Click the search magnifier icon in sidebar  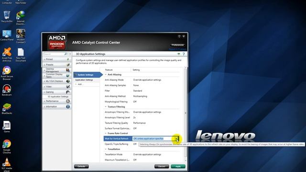coord(66,54)
